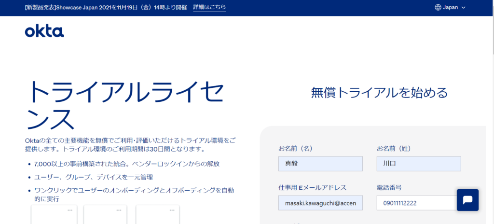Screen dimensions: 494x224
Task: Focus the お名前（姓） field containing 川口
Action: click(419, 164)
